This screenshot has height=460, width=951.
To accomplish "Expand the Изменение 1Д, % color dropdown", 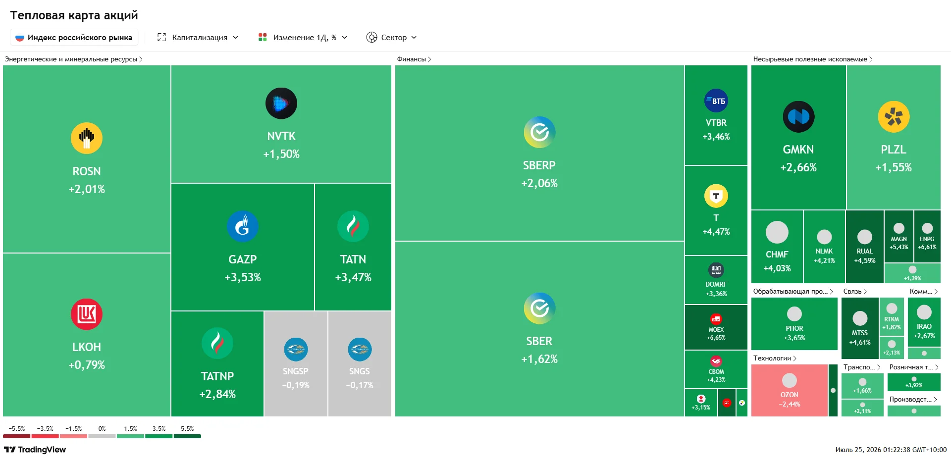I will point(303,37).
